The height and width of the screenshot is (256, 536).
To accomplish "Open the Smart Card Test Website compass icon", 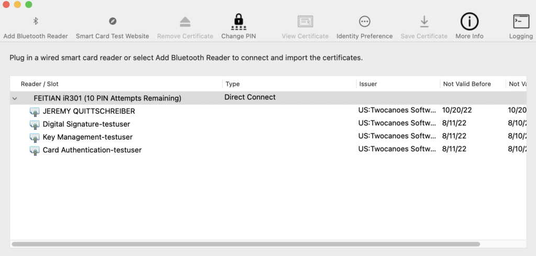I will coord(113,21).
